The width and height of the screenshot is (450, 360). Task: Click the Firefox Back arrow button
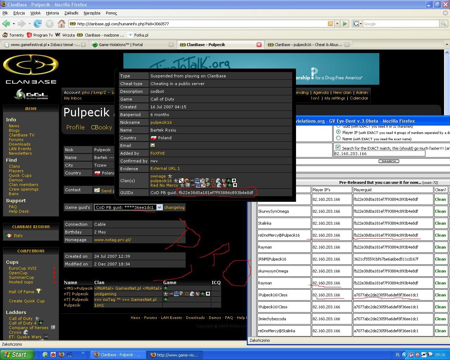[x=6, y=24]
